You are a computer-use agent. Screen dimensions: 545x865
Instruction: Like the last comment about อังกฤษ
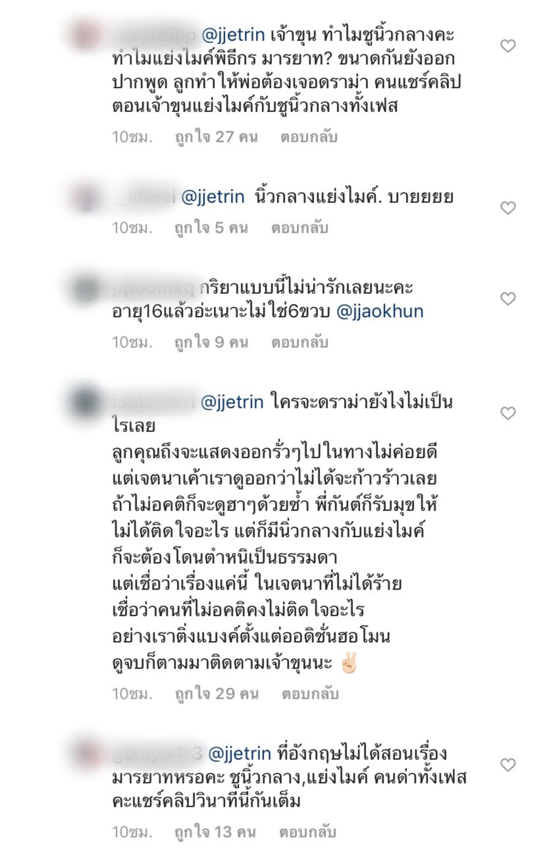coord(508,765)
